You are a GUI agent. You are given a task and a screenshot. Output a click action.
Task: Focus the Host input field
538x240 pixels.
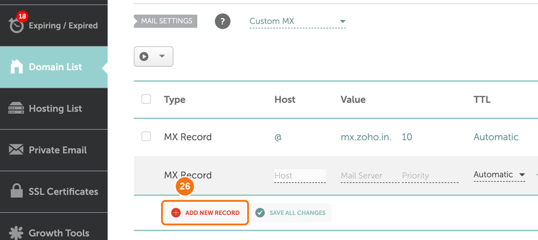tap(300, 176)
